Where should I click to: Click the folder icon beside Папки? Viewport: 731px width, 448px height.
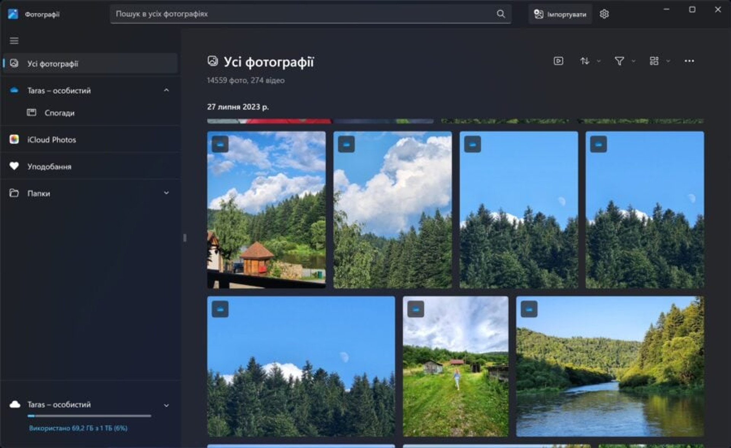tap(14, 193)
